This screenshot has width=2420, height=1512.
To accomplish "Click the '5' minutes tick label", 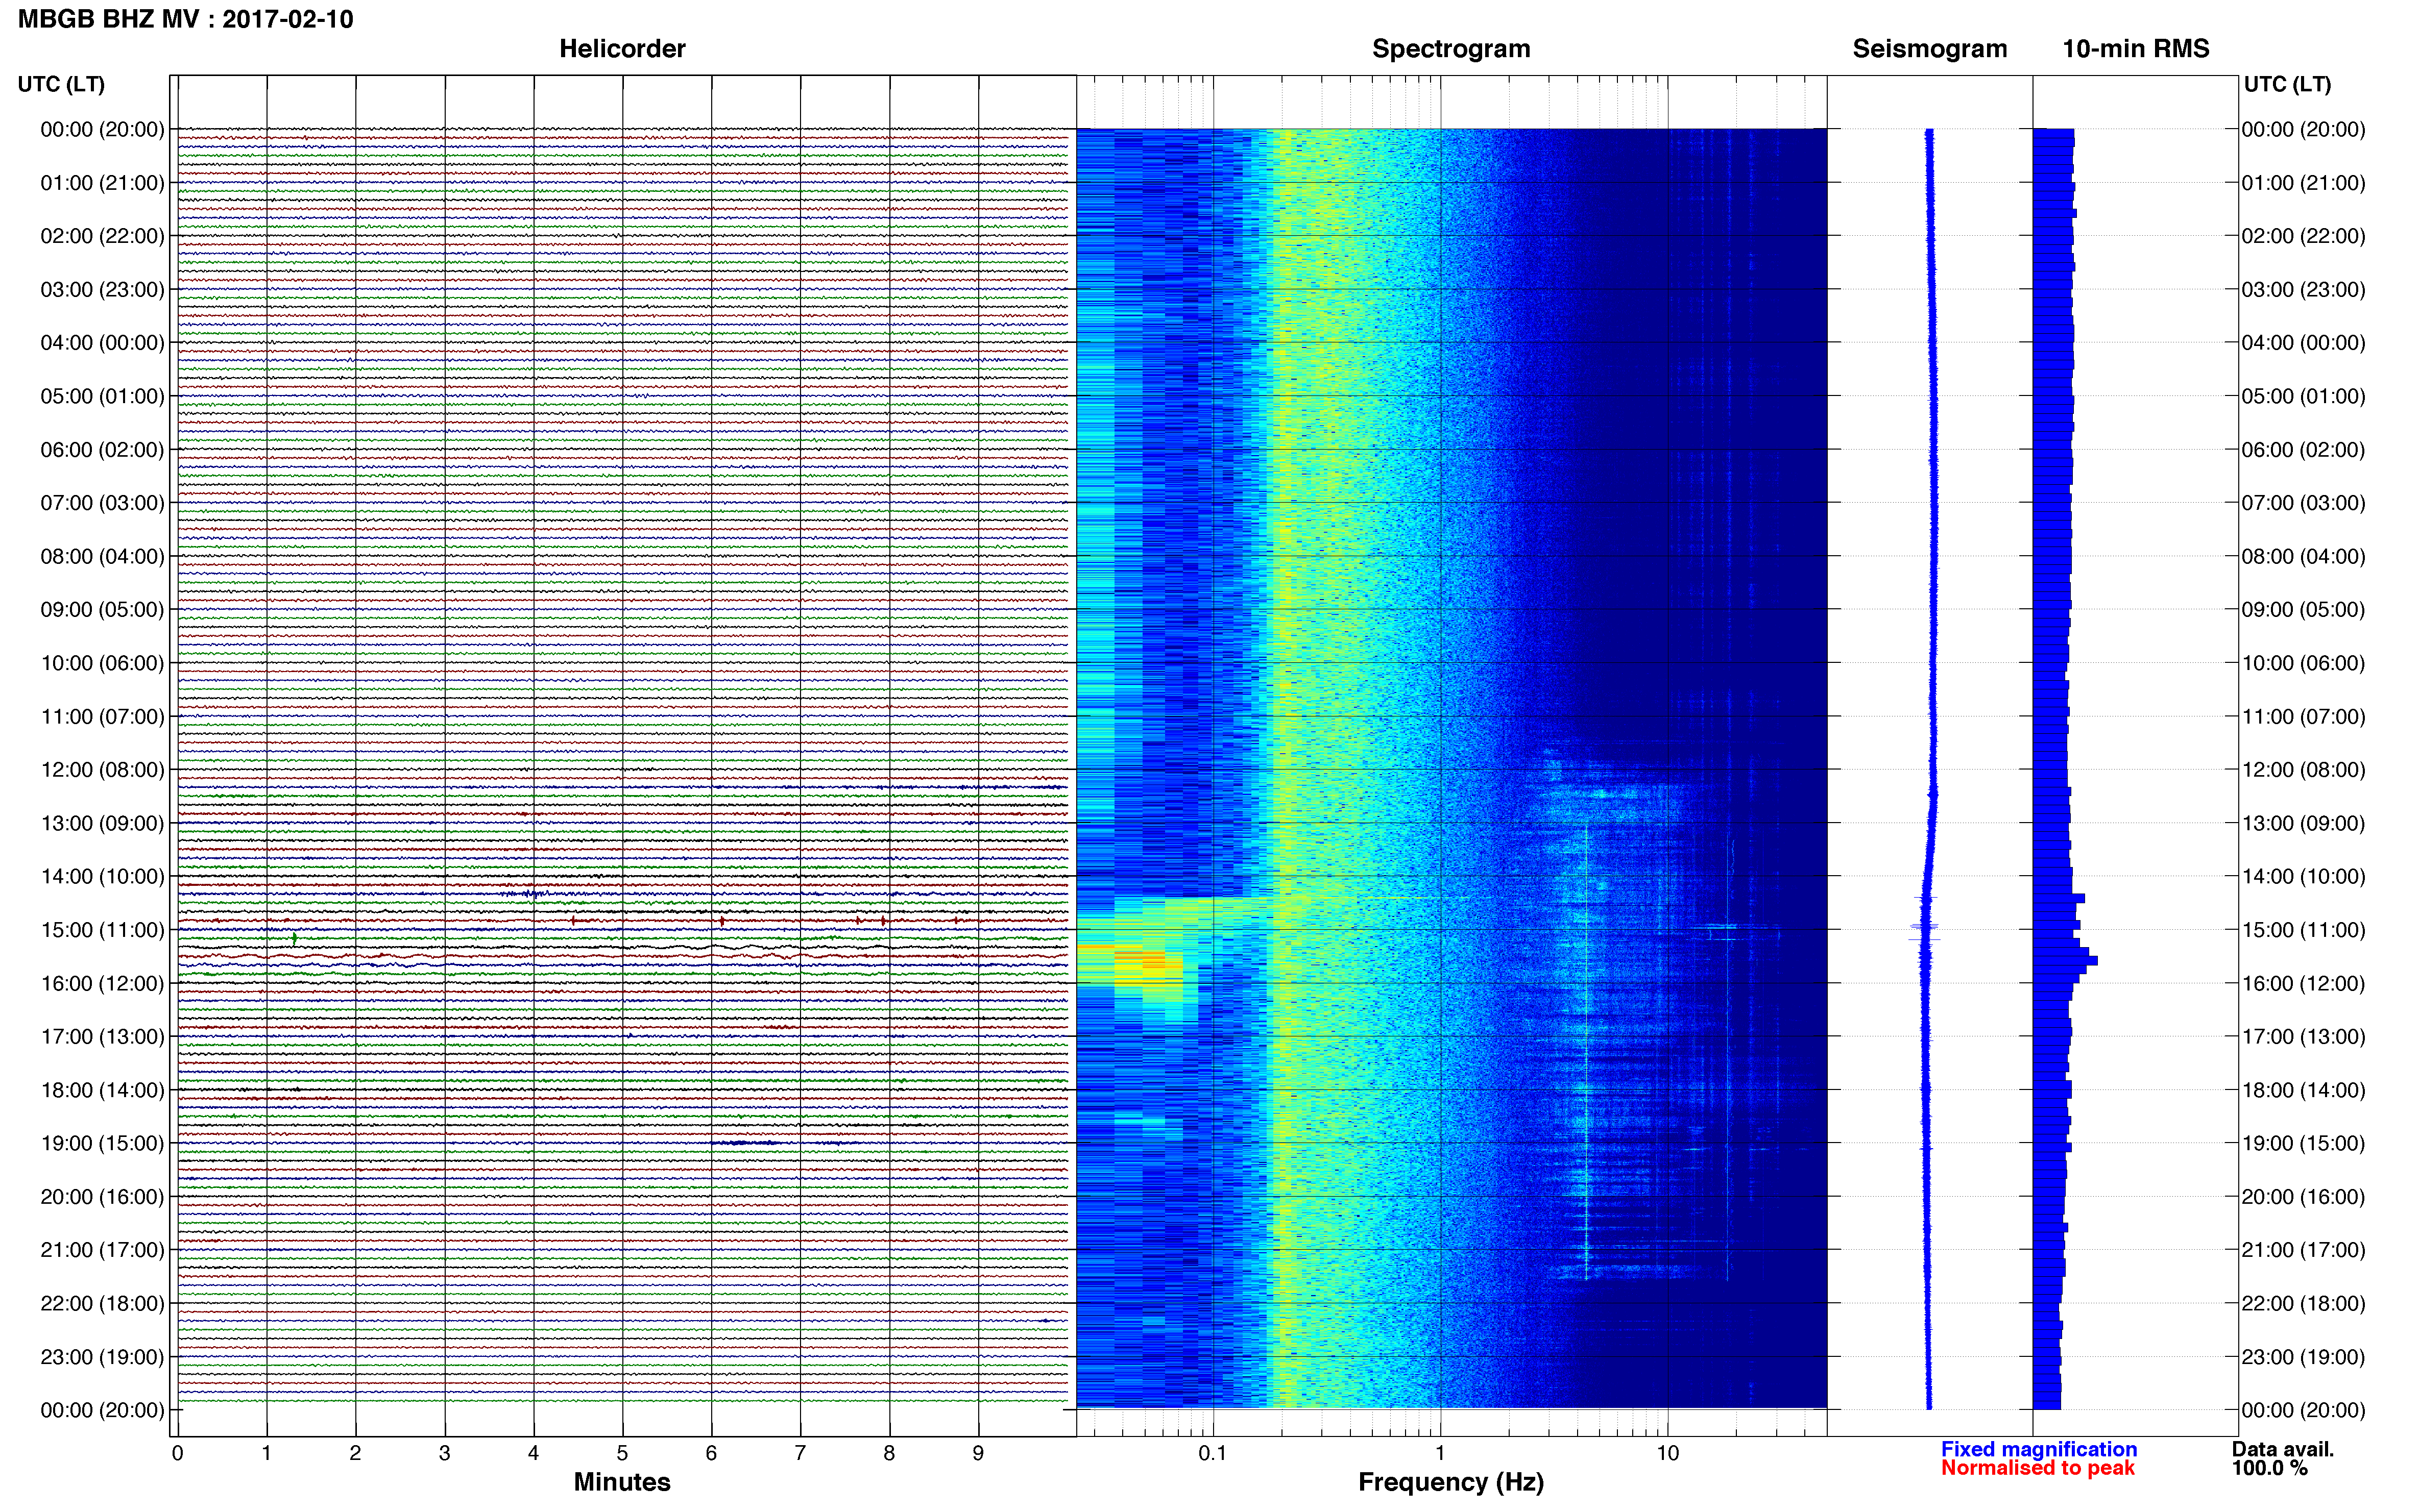I will click(622, 1453).
